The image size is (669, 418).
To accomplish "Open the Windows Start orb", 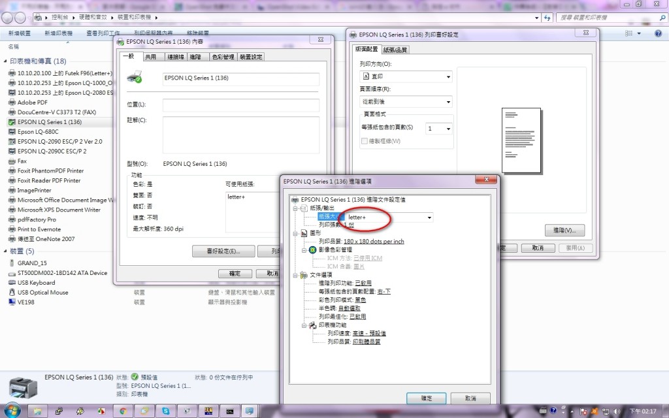I will [x=12, y=410].
